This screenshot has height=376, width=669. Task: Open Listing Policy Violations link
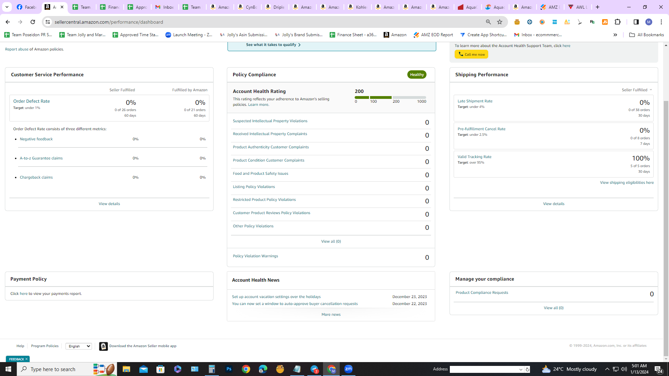(x=254, y=187)
